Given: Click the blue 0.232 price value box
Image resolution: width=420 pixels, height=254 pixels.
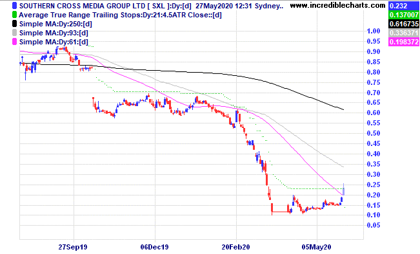Looking at the screenshot, I should click(404, 6).
